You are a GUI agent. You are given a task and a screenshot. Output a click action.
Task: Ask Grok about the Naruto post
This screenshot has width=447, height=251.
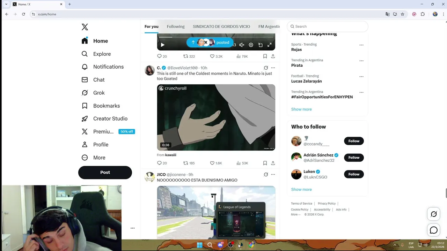click(x=266, y=68)
